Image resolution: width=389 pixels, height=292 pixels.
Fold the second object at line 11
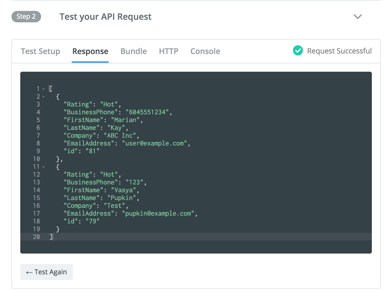click(x=44, y=167)
